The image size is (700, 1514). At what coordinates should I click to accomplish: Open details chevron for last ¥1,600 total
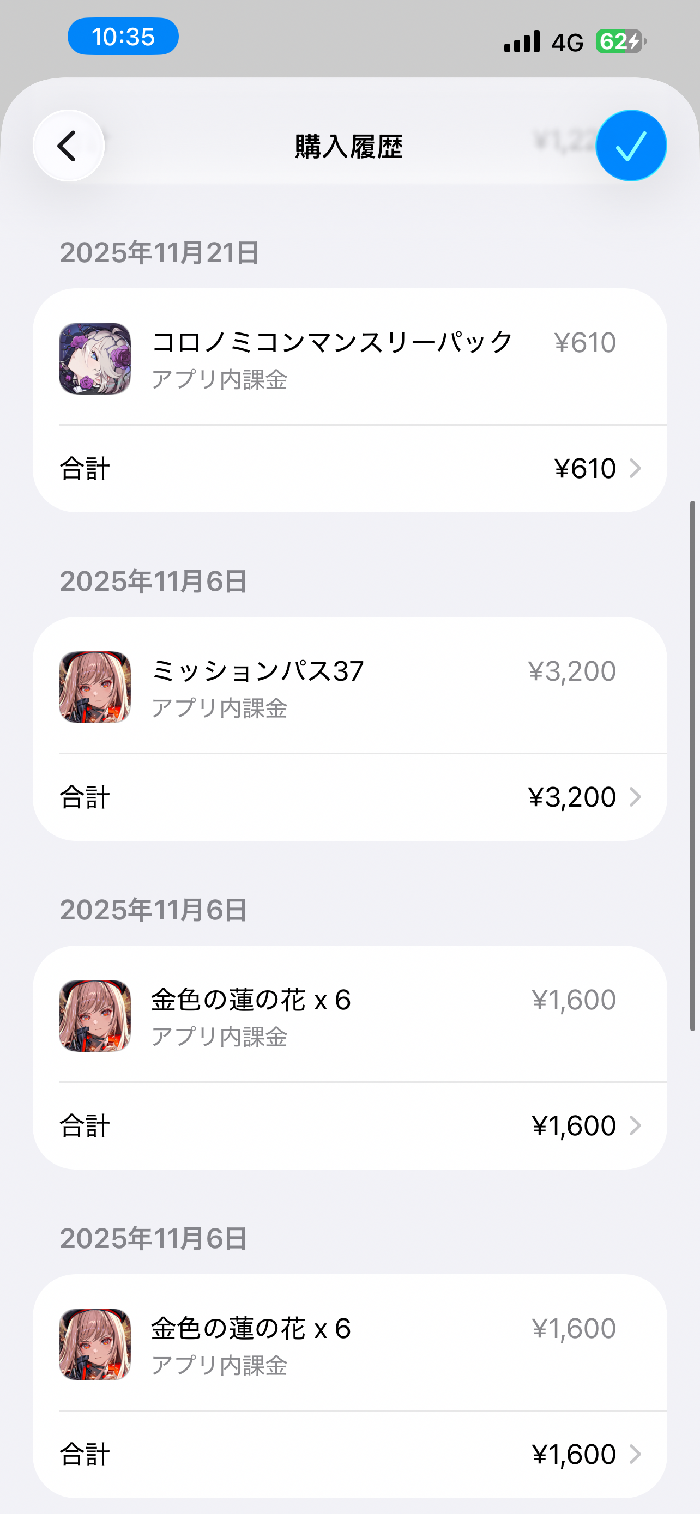tap(635, 1454)
